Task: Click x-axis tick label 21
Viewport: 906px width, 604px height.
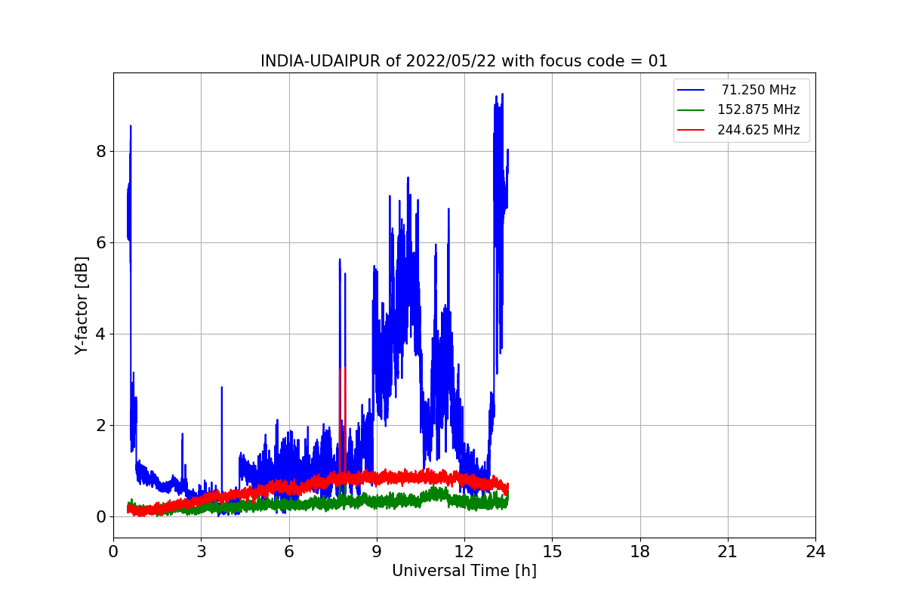Action: pos(728,552)
